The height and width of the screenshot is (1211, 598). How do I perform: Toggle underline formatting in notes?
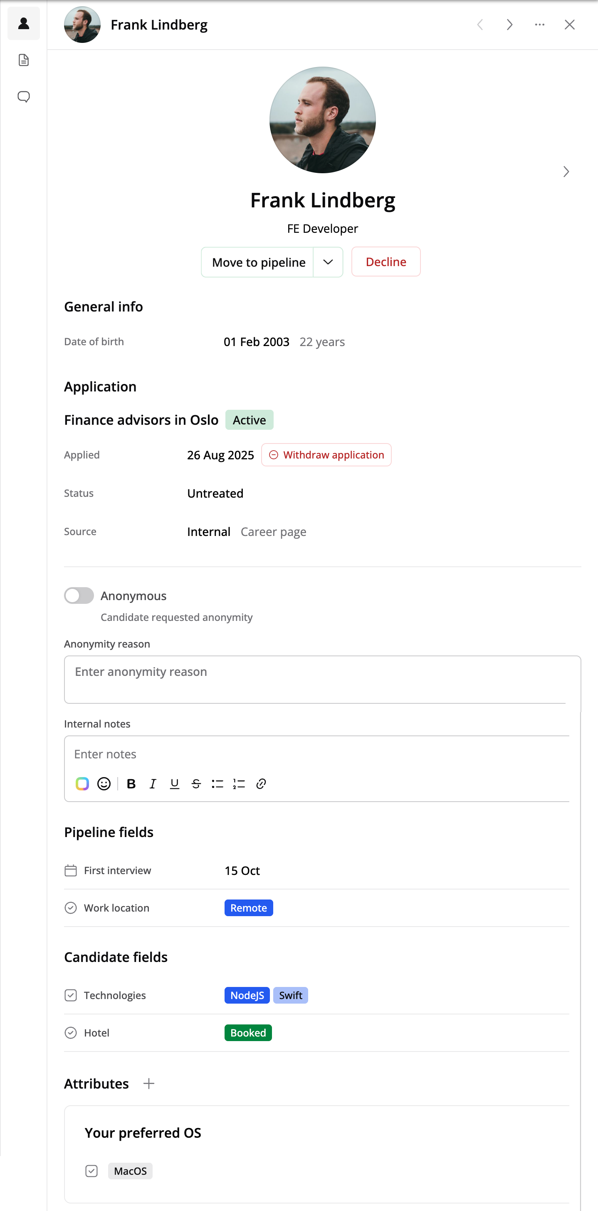pos(174,784)
